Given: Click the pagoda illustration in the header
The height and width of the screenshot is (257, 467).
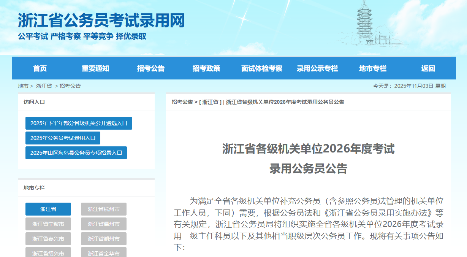Looking at the screenshot, I should [x=365, y=23].
